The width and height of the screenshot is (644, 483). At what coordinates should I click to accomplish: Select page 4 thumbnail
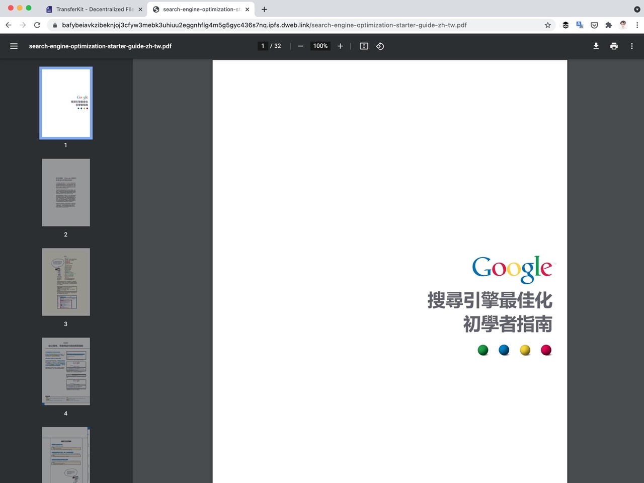tap(66, 371)
